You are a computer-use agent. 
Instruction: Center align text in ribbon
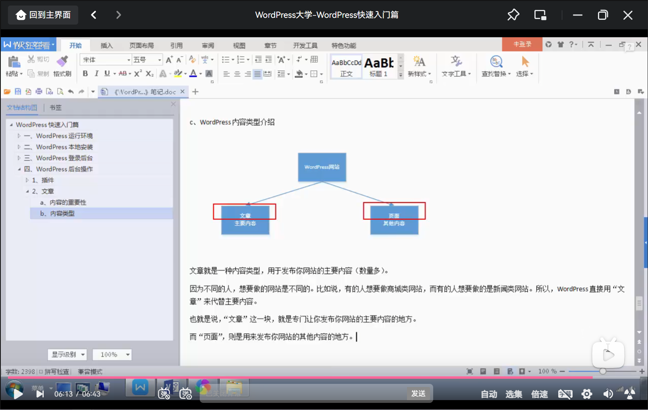click(x=237, y=74)
